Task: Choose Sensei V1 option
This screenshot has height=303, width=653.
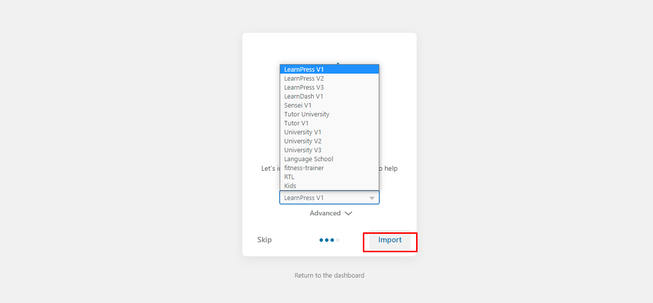Action: (329, 105)
